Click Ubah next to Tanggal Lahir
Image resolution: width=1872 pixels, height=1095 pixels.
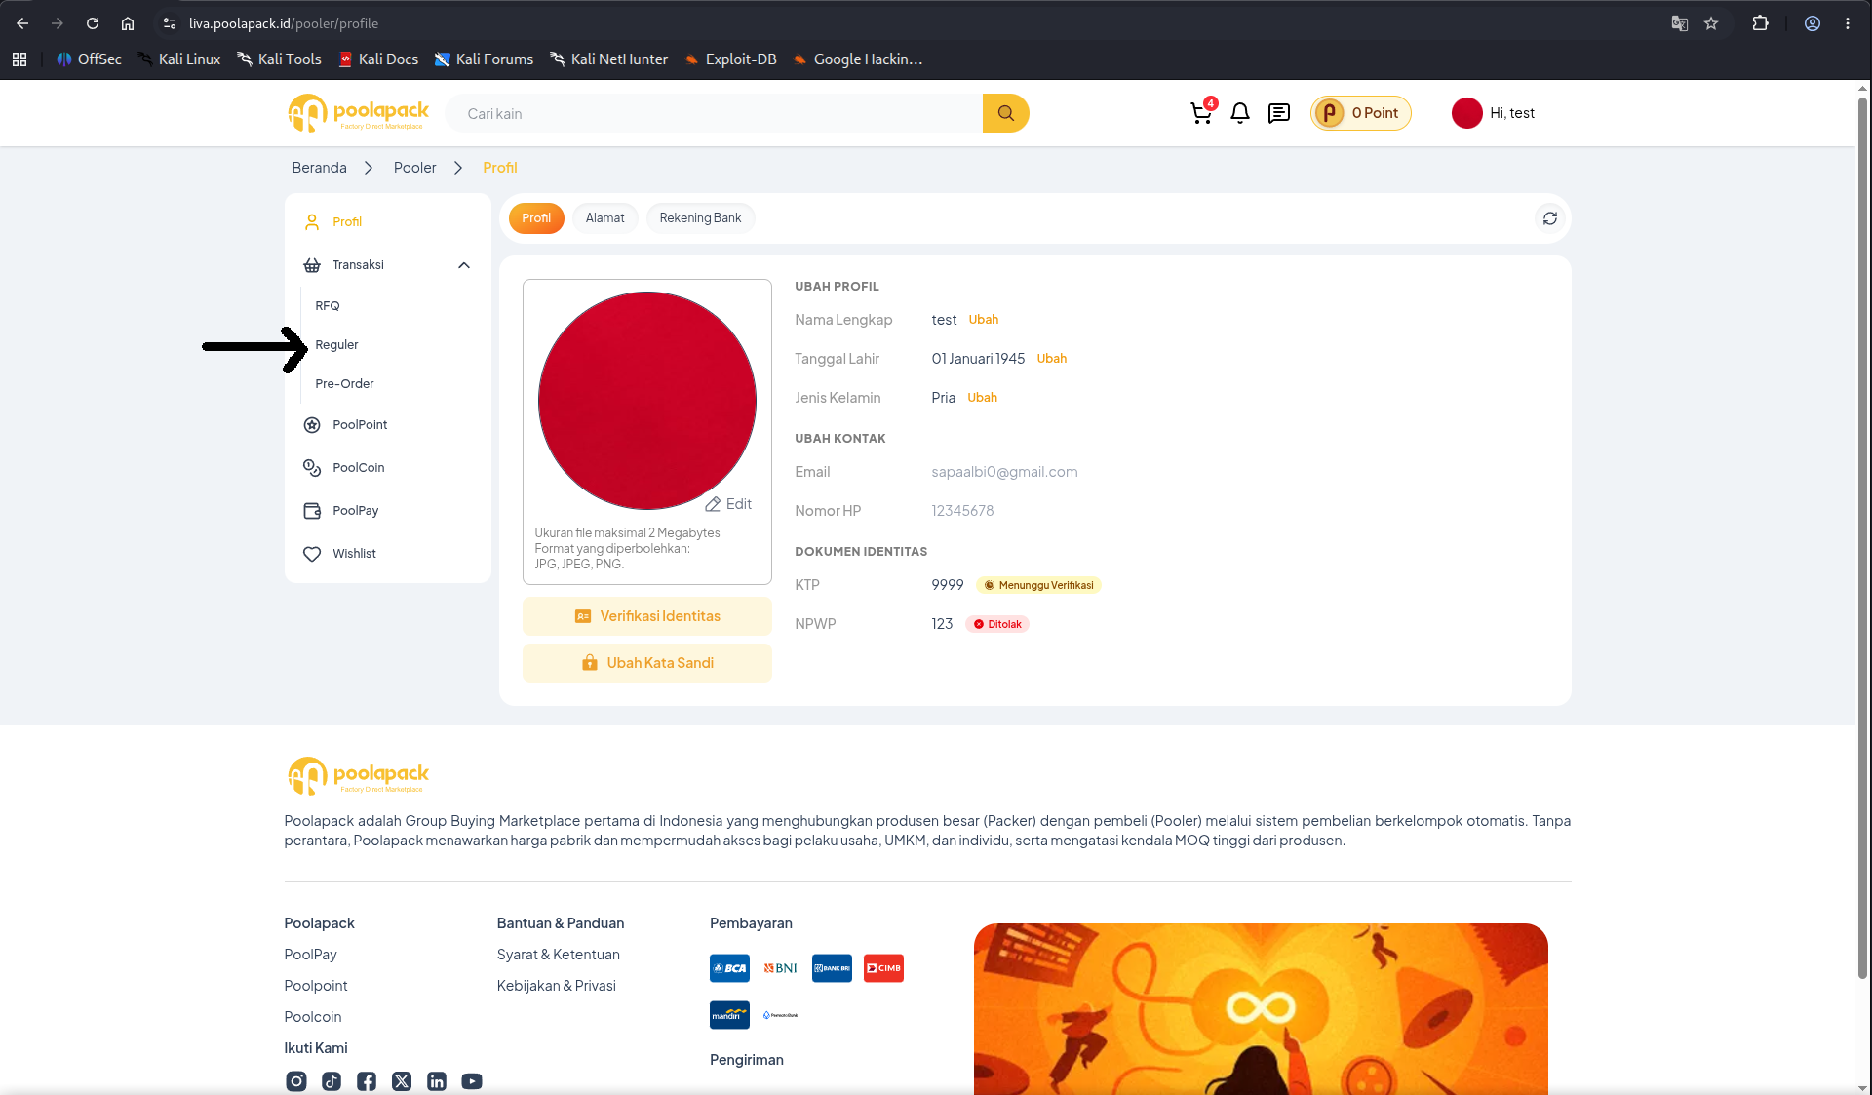[1052, 359]
